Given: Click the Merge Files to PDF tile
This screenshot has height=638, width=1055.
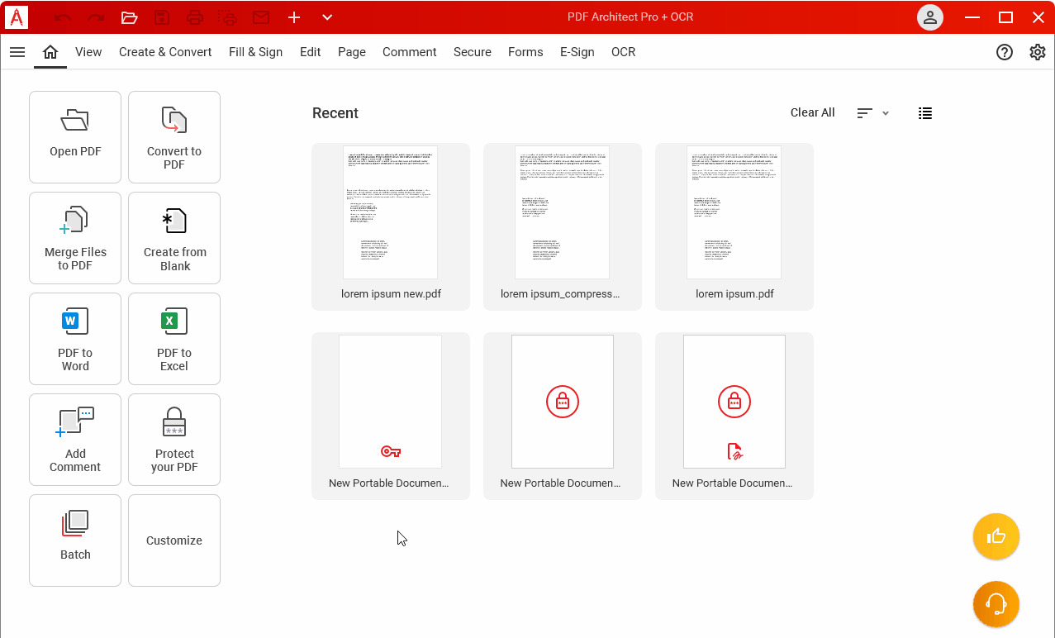Looking at the screenshot, I should [x=75, y=238].
